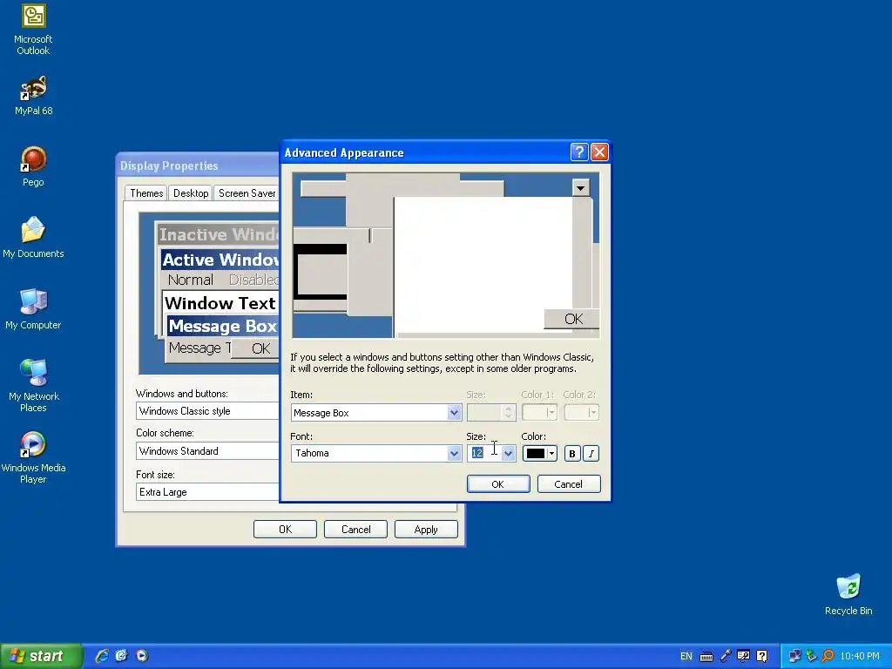Confirm Advanced Appearance with OK

497,484
